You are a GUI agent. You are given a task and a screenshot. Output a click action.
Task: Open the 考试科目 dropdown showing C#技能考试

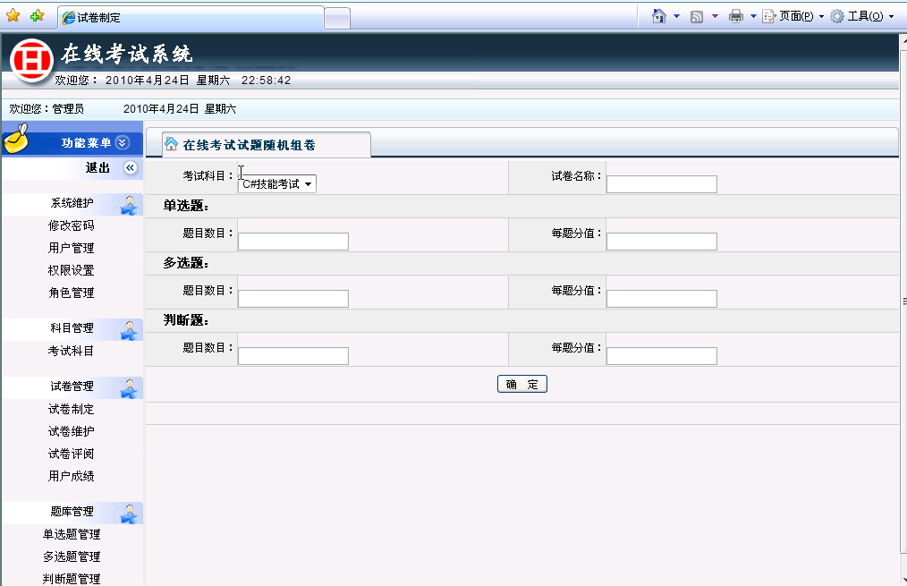[277, 184]
